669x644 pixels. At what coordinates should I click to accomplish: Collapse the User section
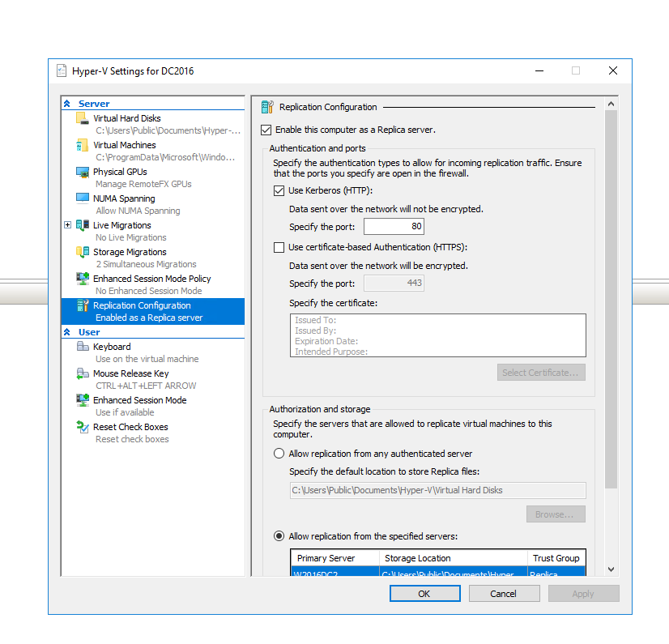[67, 332]
